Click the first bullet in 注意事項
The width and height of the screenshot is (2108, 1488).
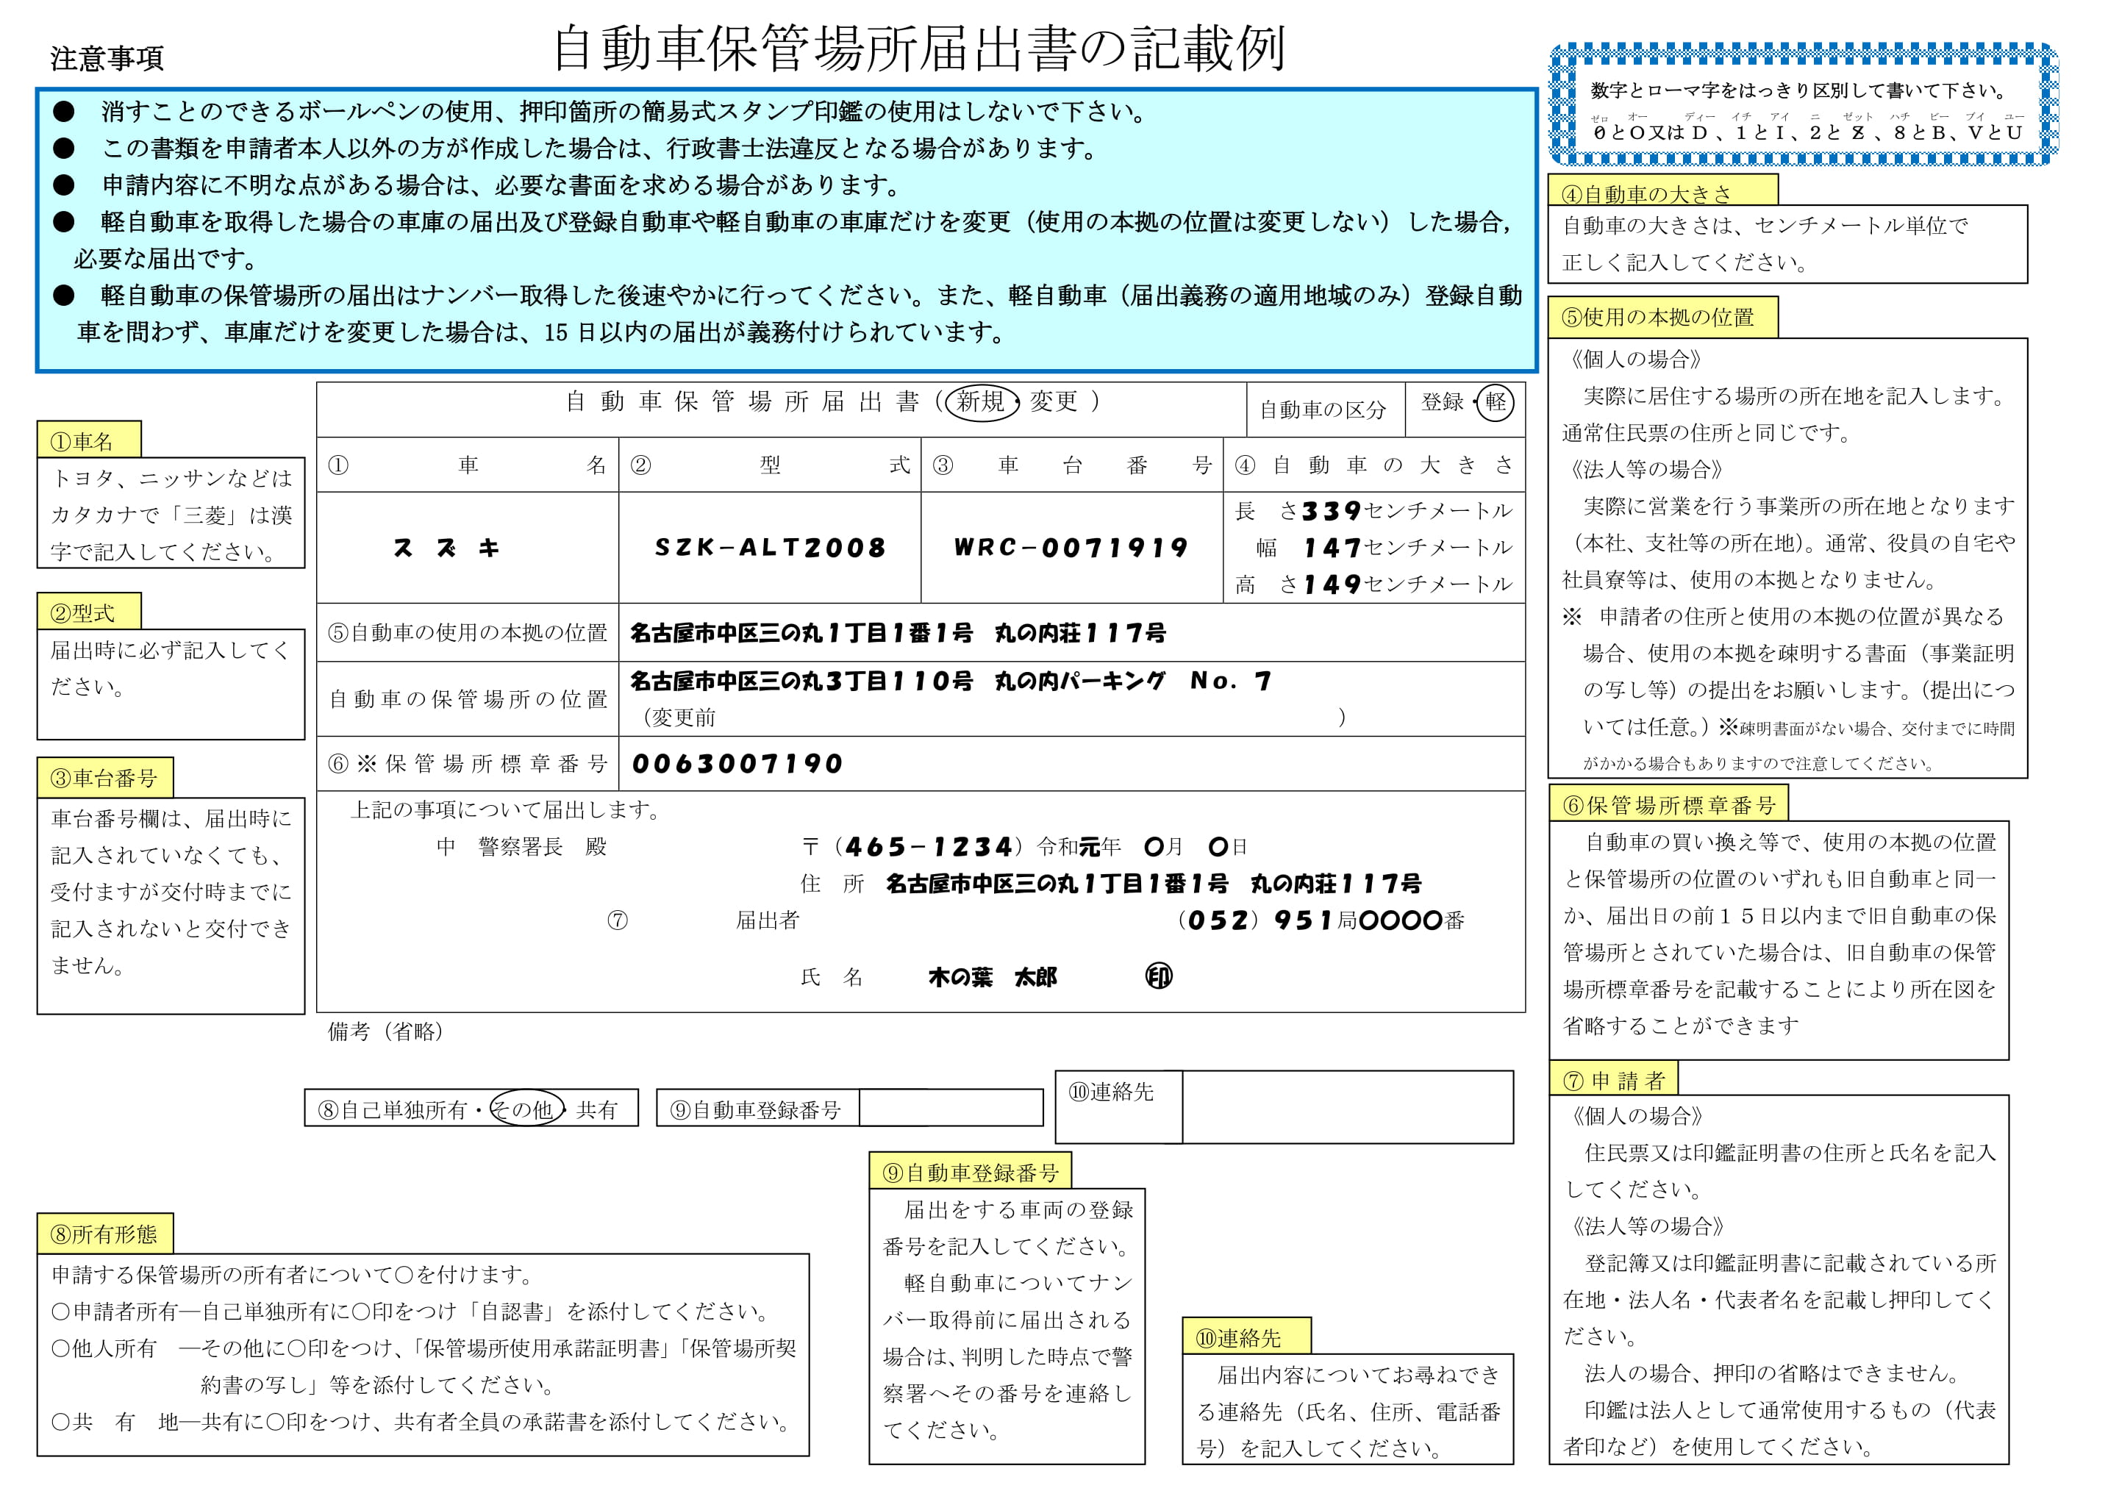63,112
